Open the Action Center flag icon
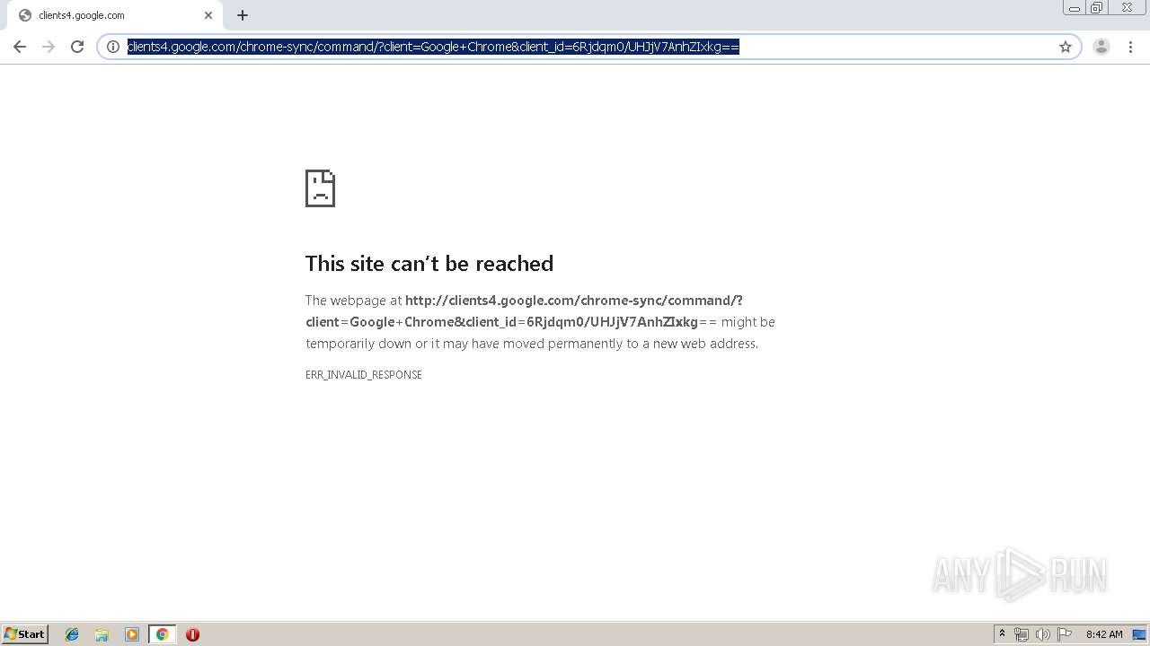This screenshot has height=646, width=1150. [1065, 634]
